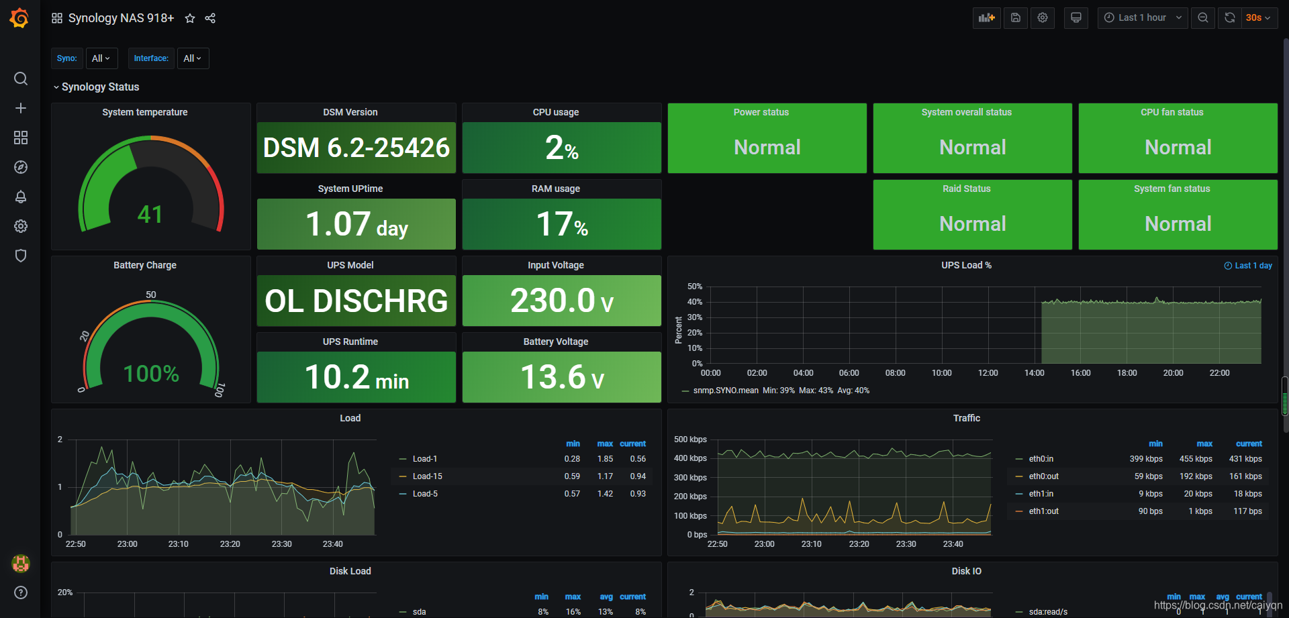Change Load-1 series color swatch
The width and height of the screenshot is (1289, 618).
click(x=403, y=459)
